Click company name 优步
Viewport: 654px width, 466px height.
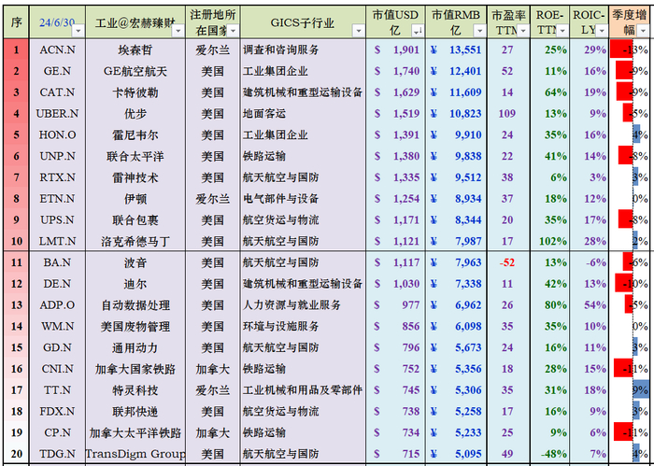pyautogui.click(x=135, y=114)
